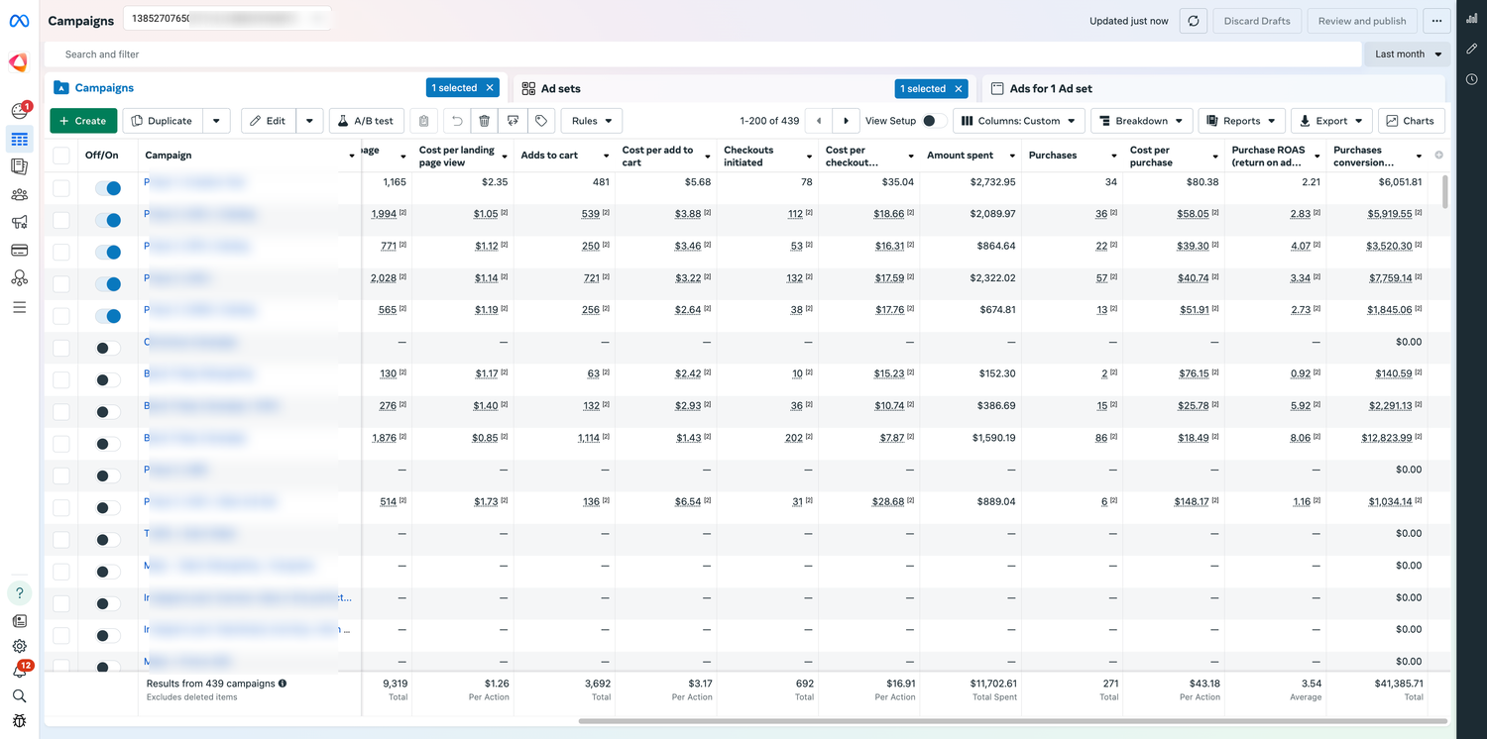Turn off the campaign with $864.64 spent
Screen dimensions: 1487x739
coord(107,252)
